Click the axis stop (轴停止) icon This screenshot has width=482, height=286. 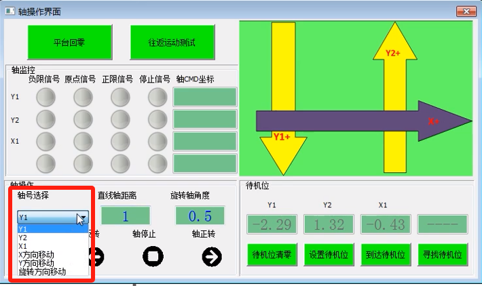[153, 256]
